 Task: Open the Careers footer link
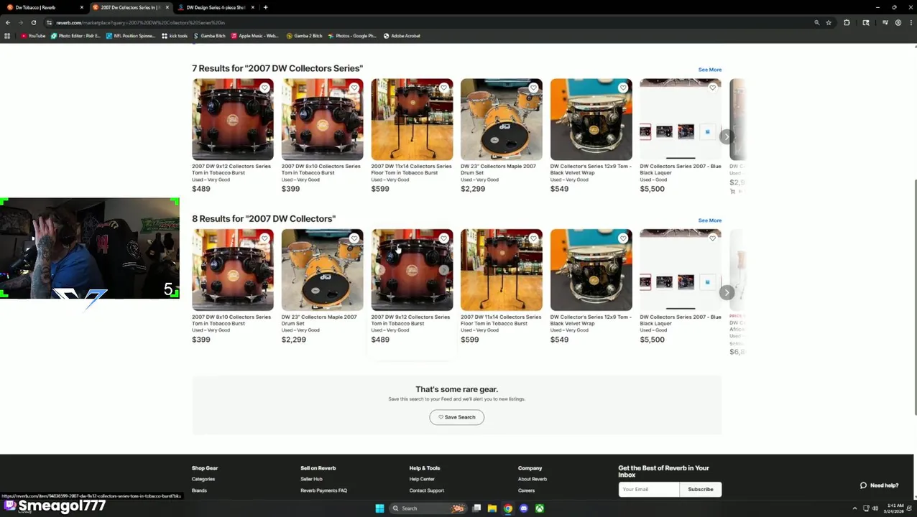pyautogui.click(x=526, y=490)
